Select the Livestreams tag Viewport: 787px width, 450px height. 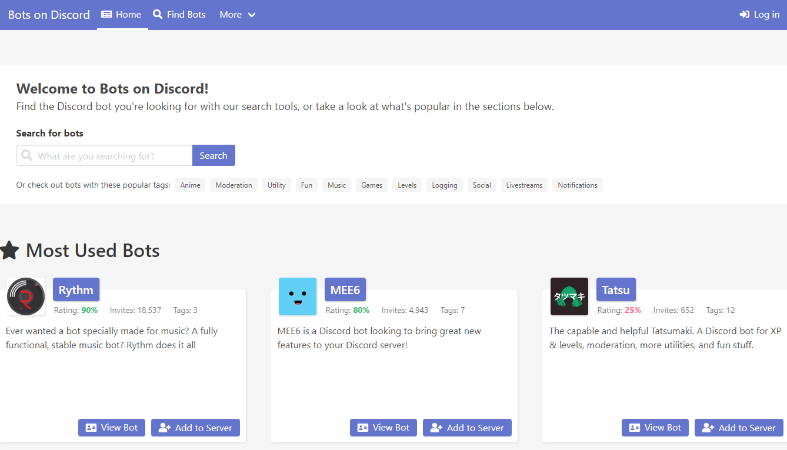(524, 185)
